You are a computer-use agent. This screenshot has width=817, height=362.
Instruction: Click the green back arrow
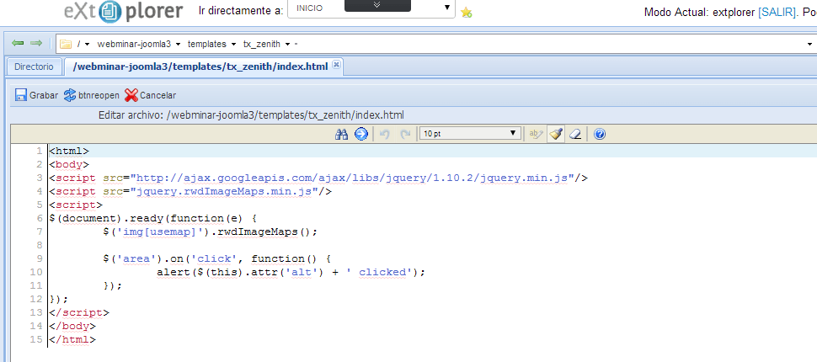[x=18, y=43]
